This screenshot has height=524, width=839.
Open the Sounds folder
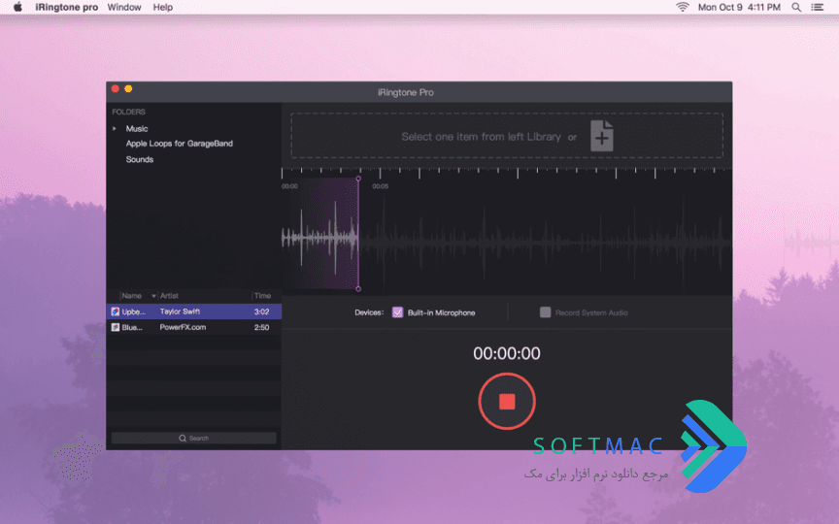tap(140, 159)
